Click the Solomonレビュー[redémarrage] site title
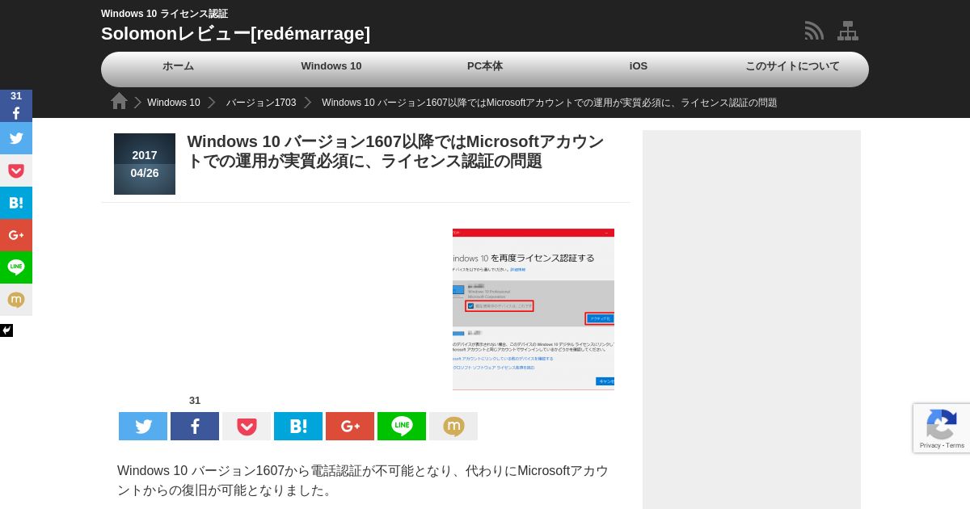 (235, 34)
